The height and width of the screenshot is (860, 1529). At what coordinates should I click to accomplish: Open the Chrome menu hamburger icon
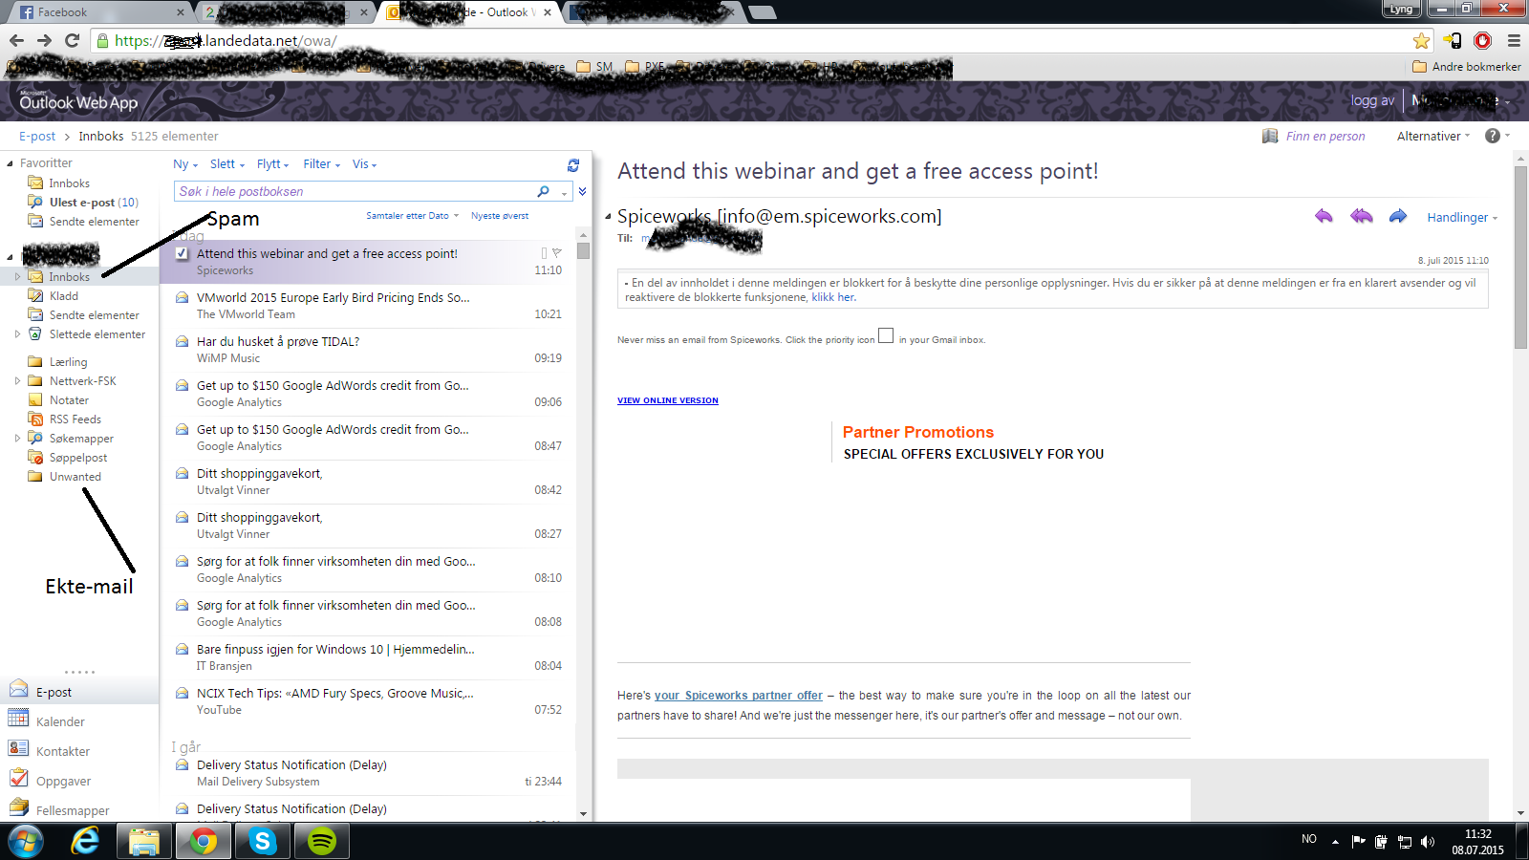(1514, 40)
